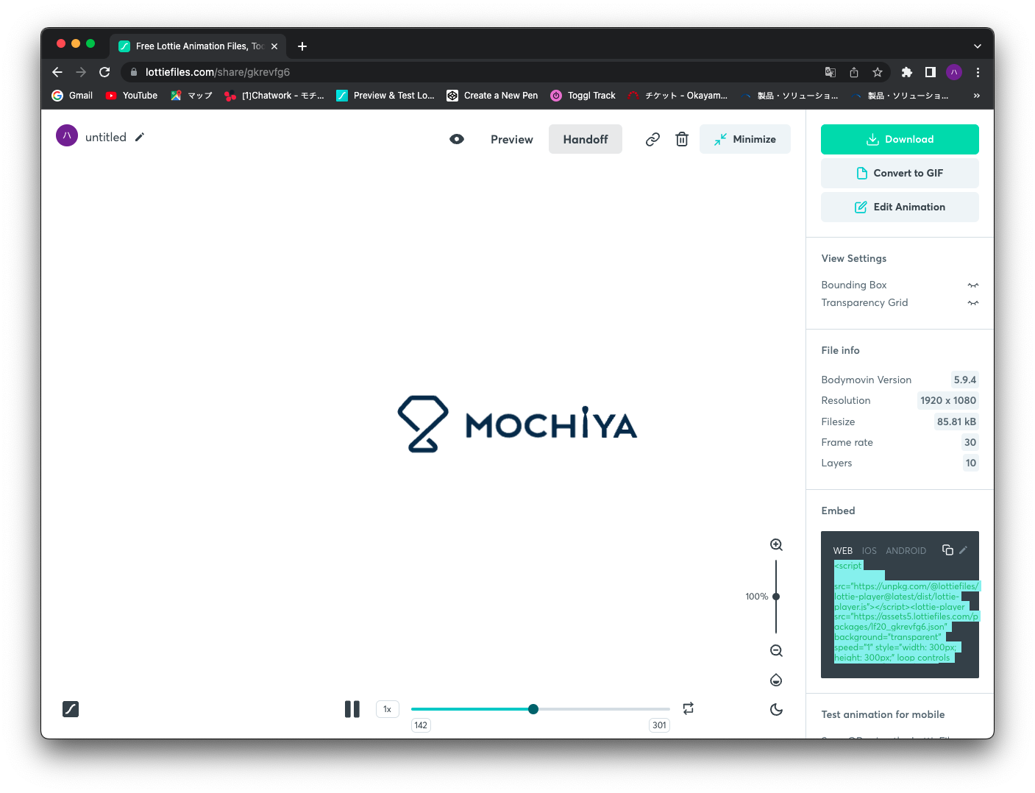Click current frame number 142
1035x793 pixels.
[421, 725]
